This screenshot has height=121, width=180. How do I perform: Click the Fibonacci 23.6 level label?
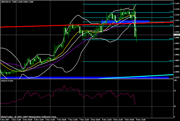click(x=172, y=12)
